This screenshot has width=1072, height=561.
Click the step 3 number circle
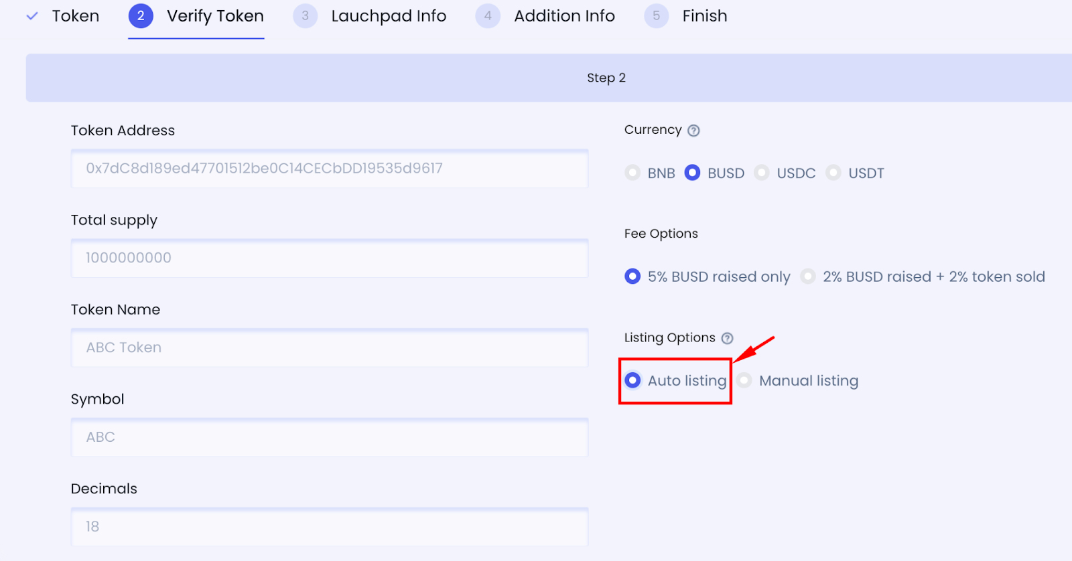305,16
